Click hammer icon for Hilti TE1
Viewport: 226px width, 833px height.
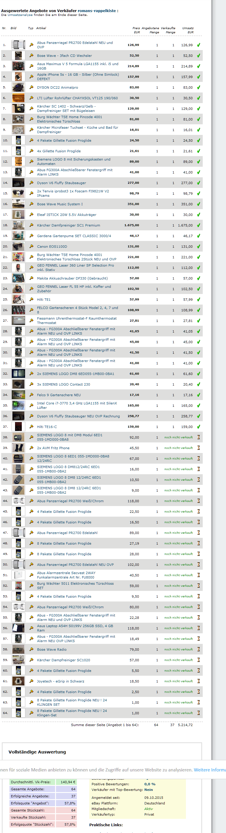[31, 300]
